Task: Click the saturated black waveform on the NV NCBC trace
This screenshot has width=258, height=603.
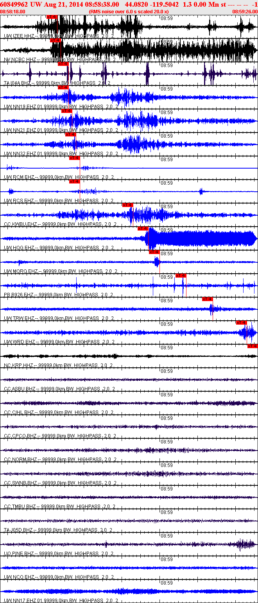Action: (154, 50)
